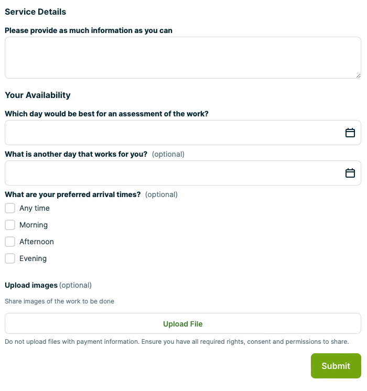Tick the Morning arrival checkbox
This screenshot has width=367, height=391.
tap(10, 225)
